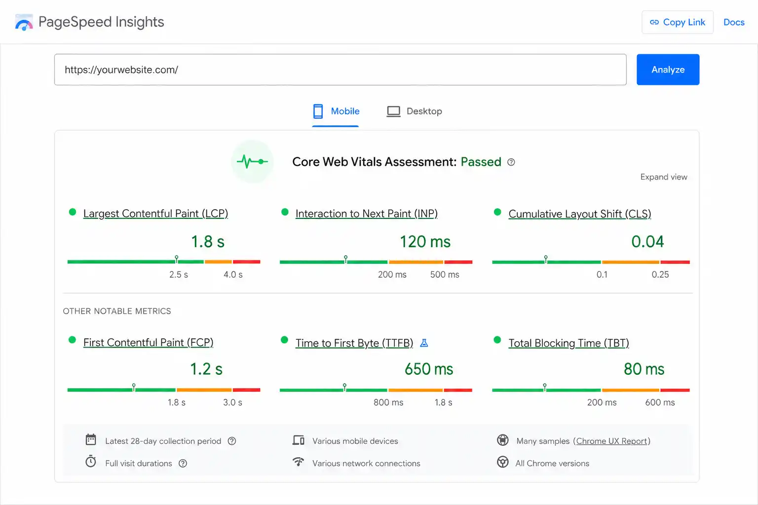This screenshot has width=758, height=505.
Task: Click the LCP distribution bar marker
Action: pyautogui.click(x=177, y=259)
